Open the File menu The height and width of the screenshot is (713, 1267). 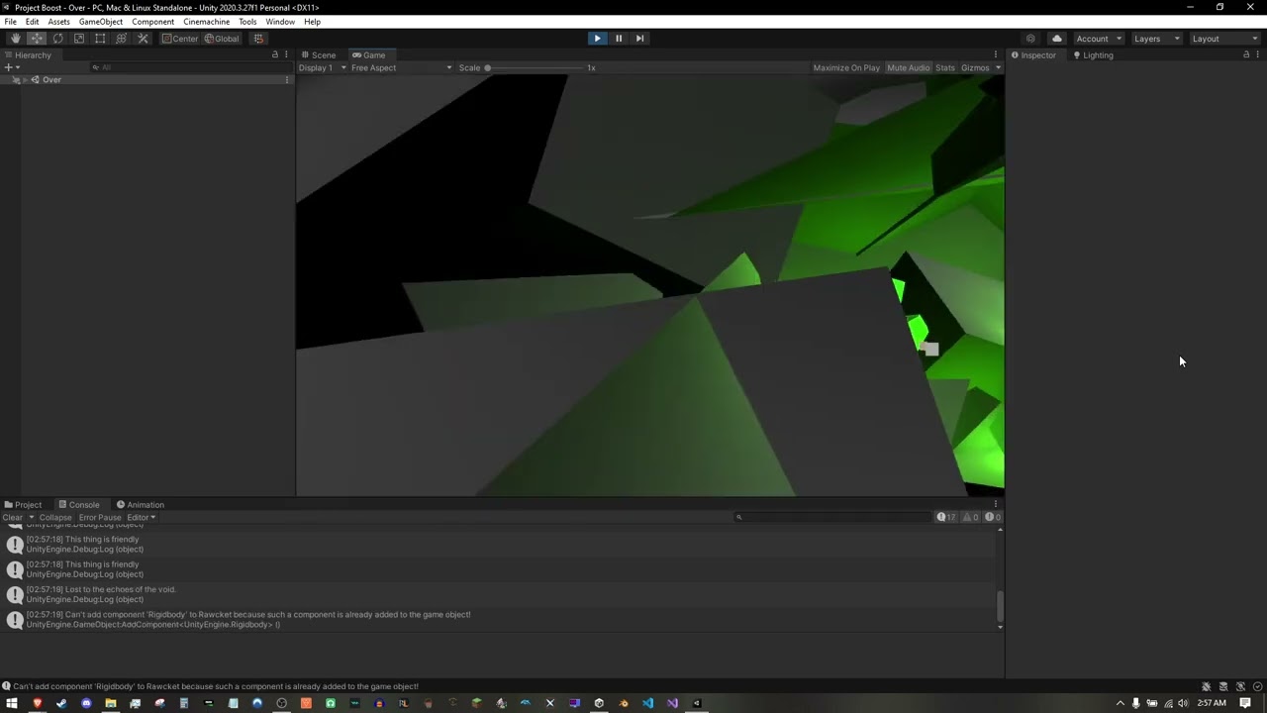10,22
